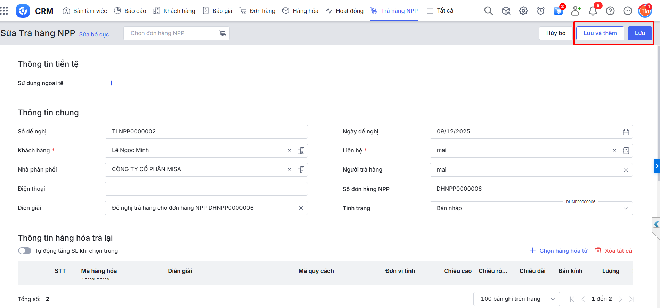The height and width of the screenshot is (308, 660).
Task: Click the Điện thoại input field
Action: pyautogui.click(x=206, y=189)
